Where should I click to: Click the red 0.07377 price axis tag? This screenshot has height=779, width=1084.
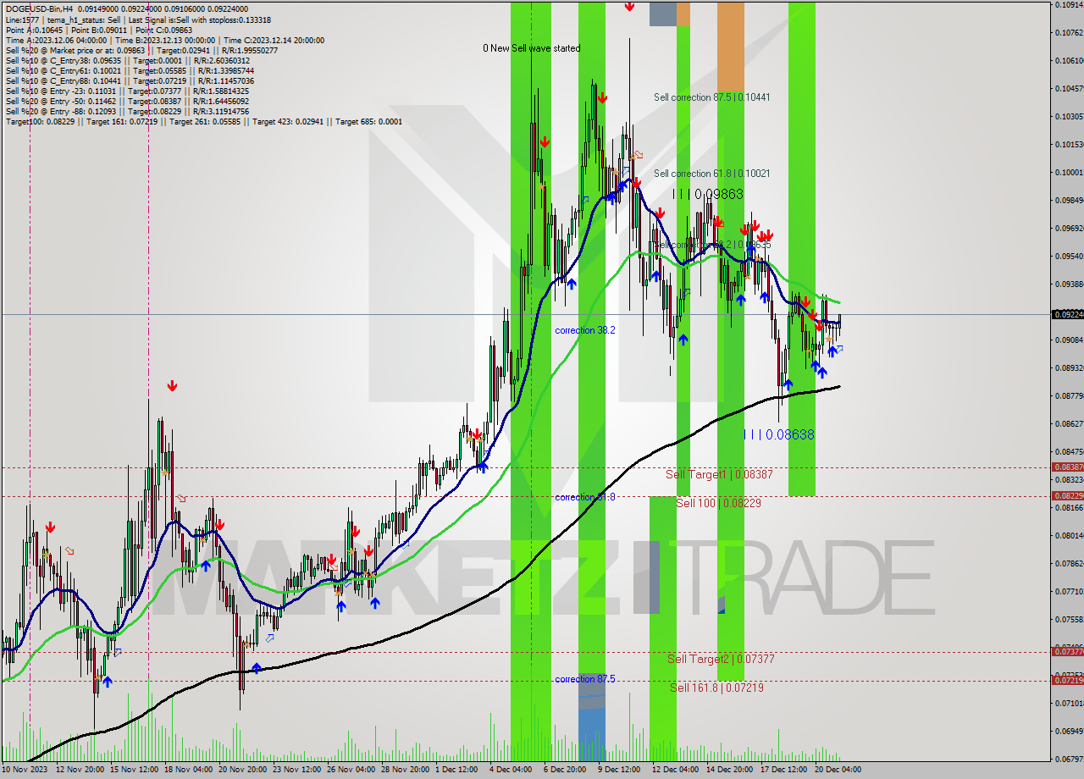coord(1067,651)
